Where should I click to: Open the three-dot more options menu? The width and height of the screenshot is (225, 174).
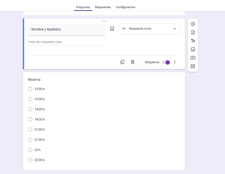tap(175, 62)
